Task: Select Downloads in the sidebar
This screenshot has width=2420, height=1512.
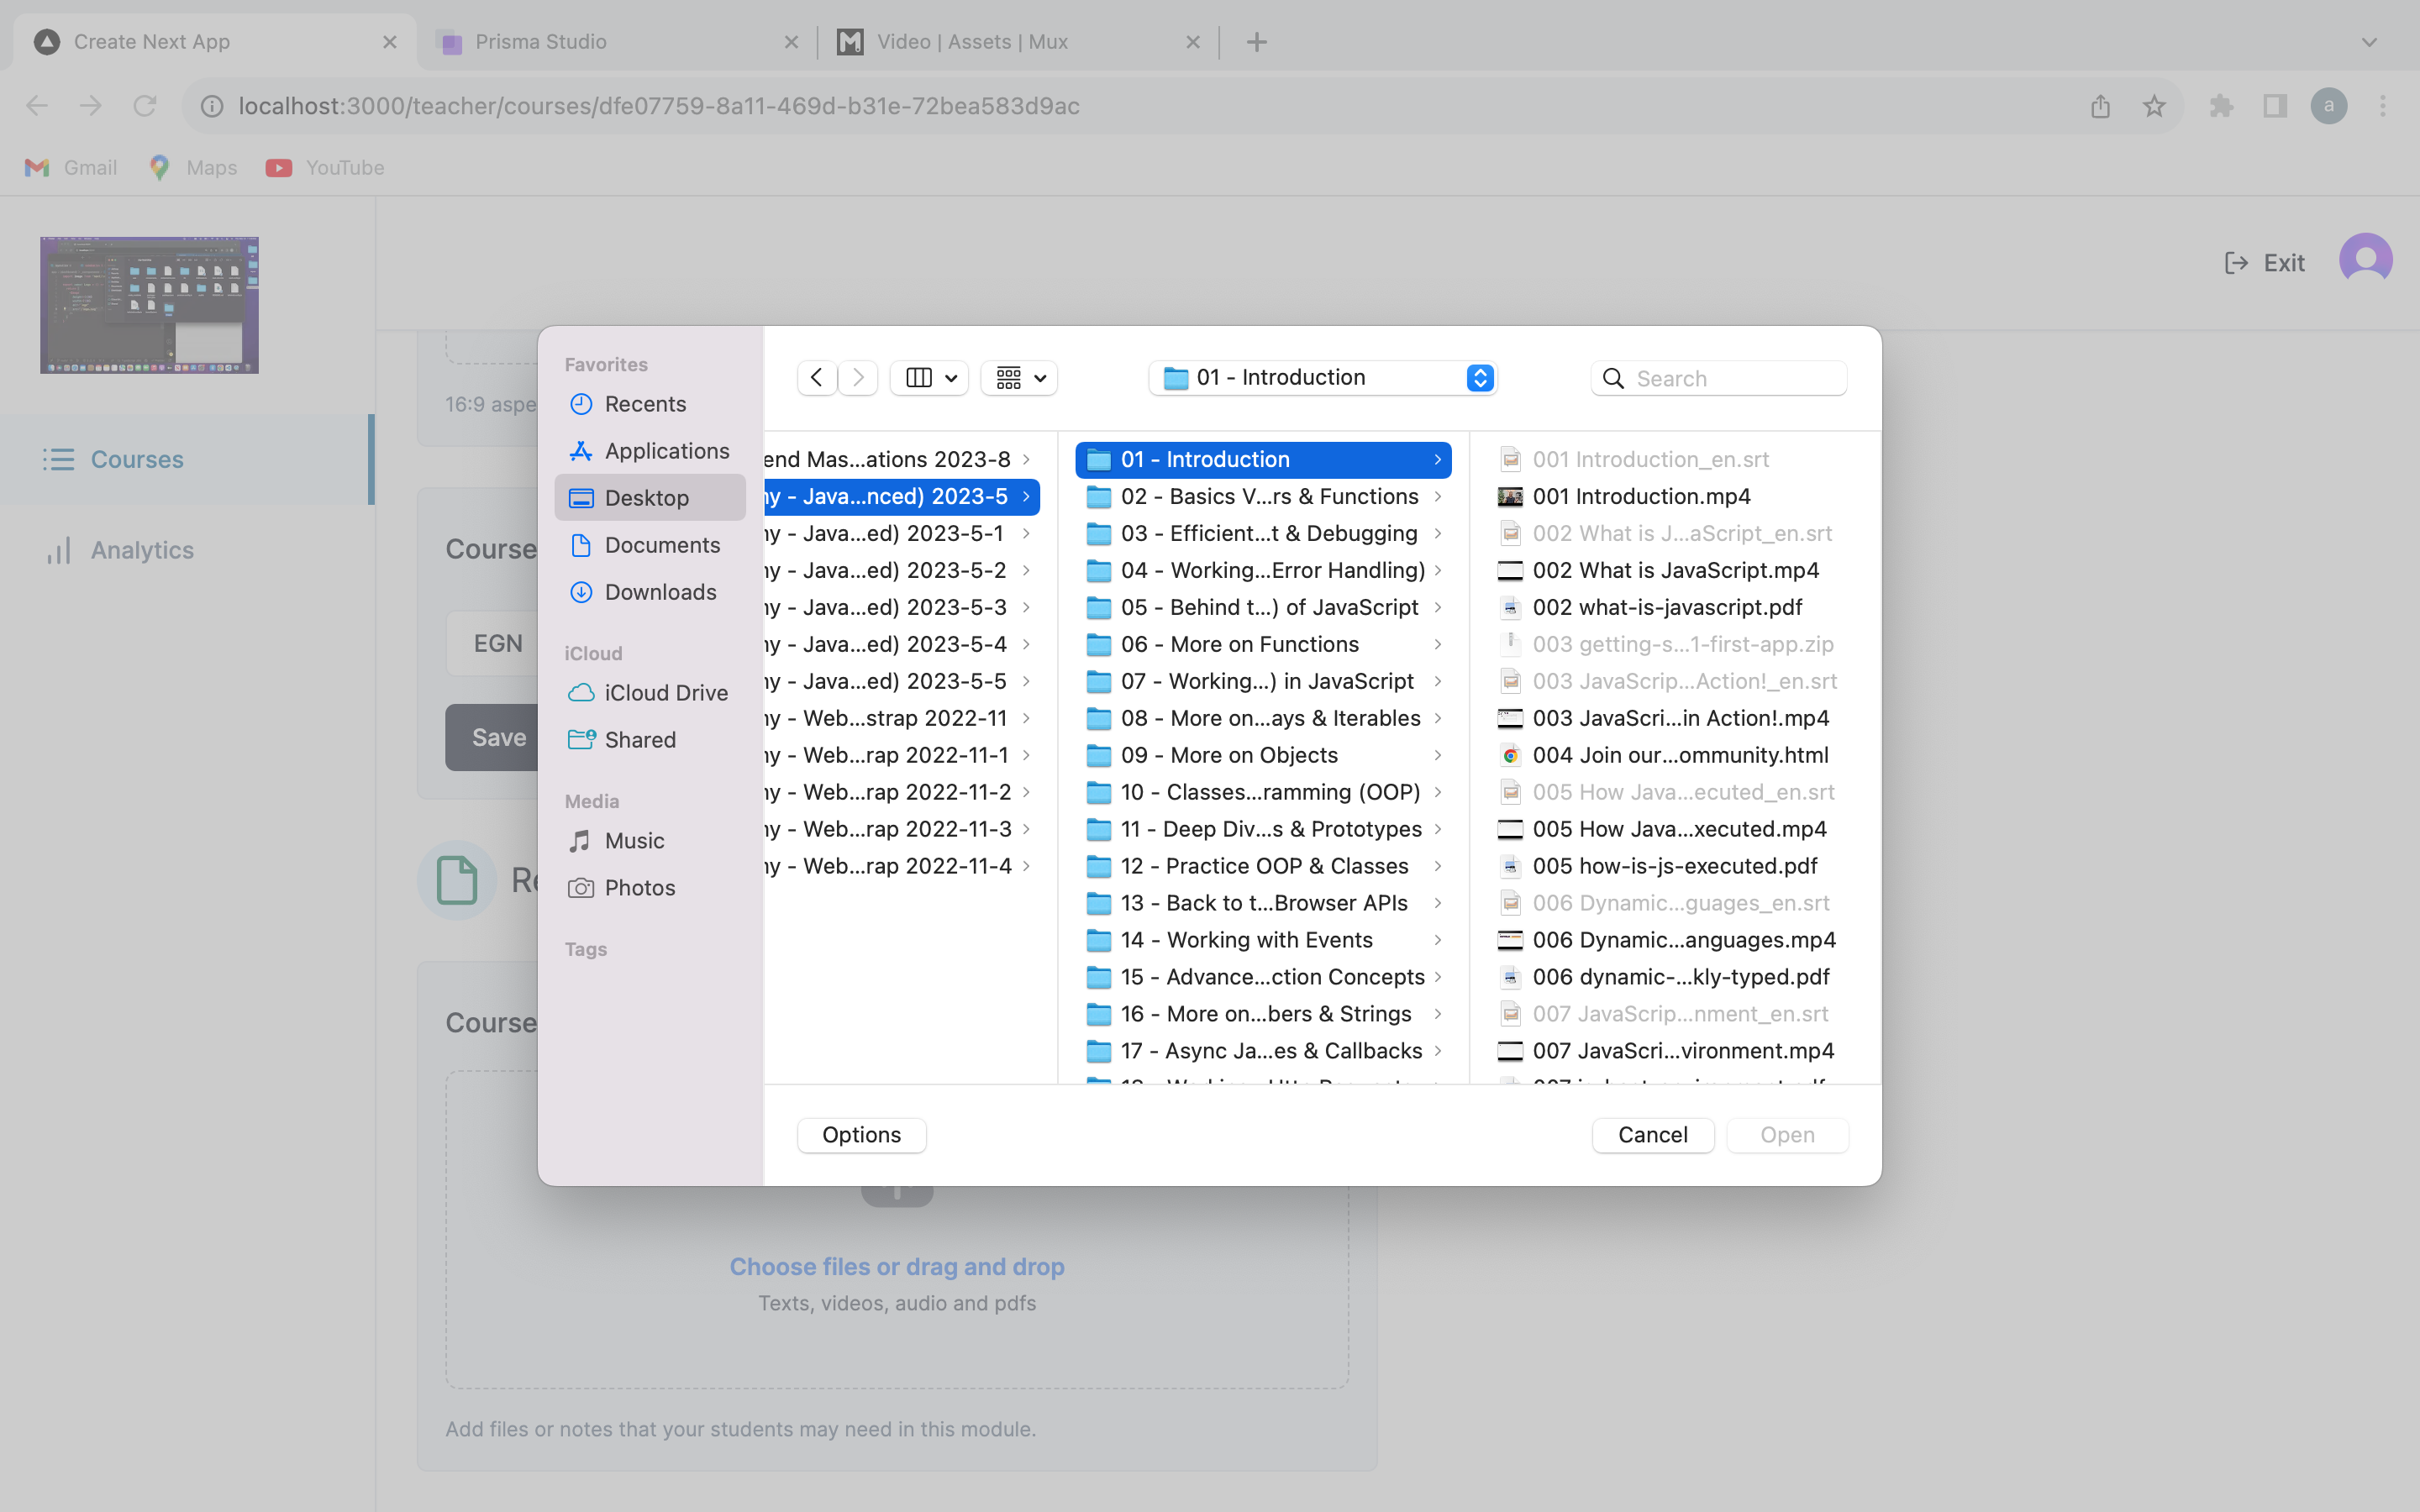Action: pos(660,592)
